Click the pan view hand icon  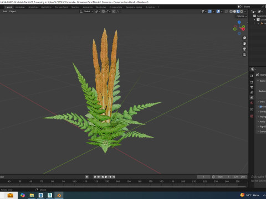click(244, 44)
